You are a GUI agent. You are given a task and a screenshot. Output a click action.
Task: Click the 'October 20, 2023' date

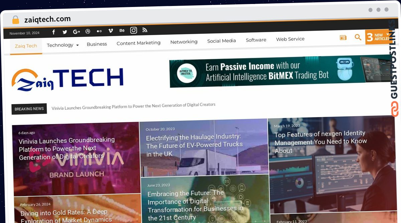pyautogui.click(x=160, y=129)
